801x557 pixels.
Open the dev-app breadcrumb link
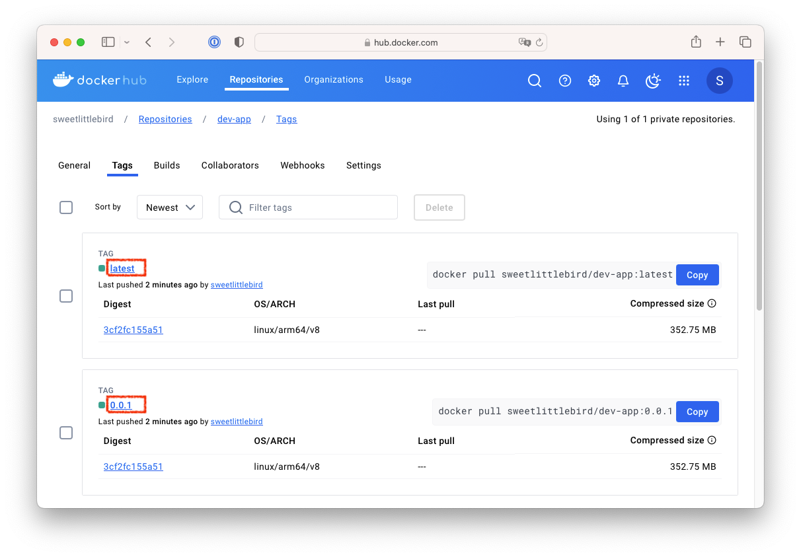click(235, 120)
